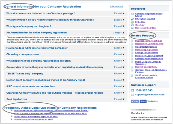Click the blog icon beside In the blog
173x124 pixels.
tap(132, 22)
